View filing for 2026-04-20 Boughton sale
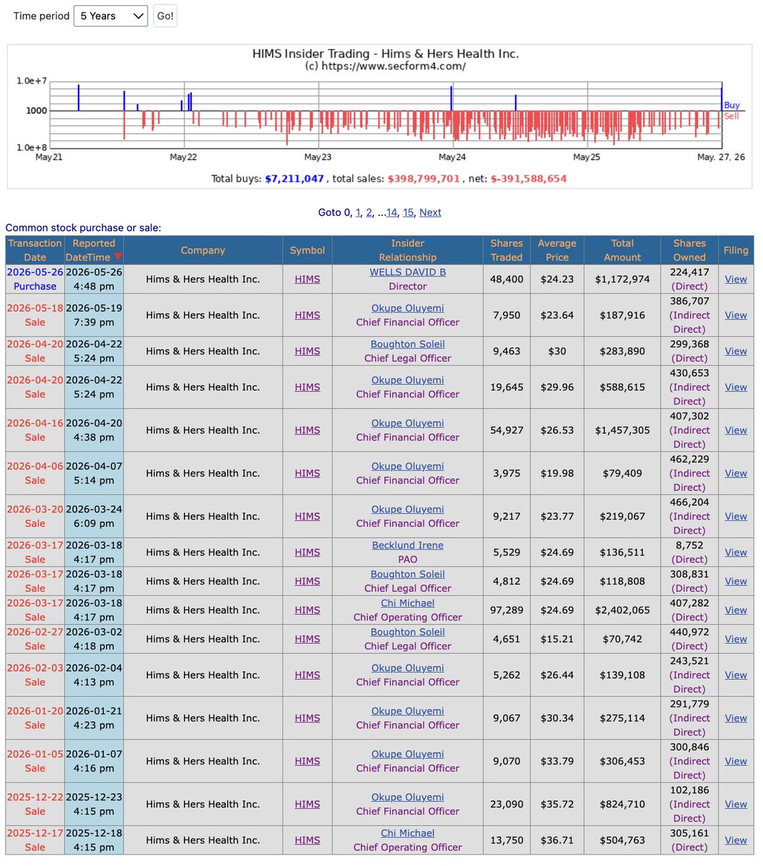This screenshot has height=866, width=763. pyautogui.click(x=736, y=351)
